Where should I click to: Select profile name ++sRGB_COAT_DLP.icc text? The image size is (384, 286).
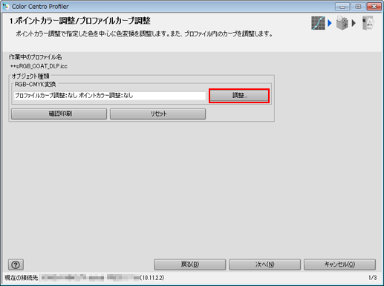pyautogui.click(x=39, y=66)
